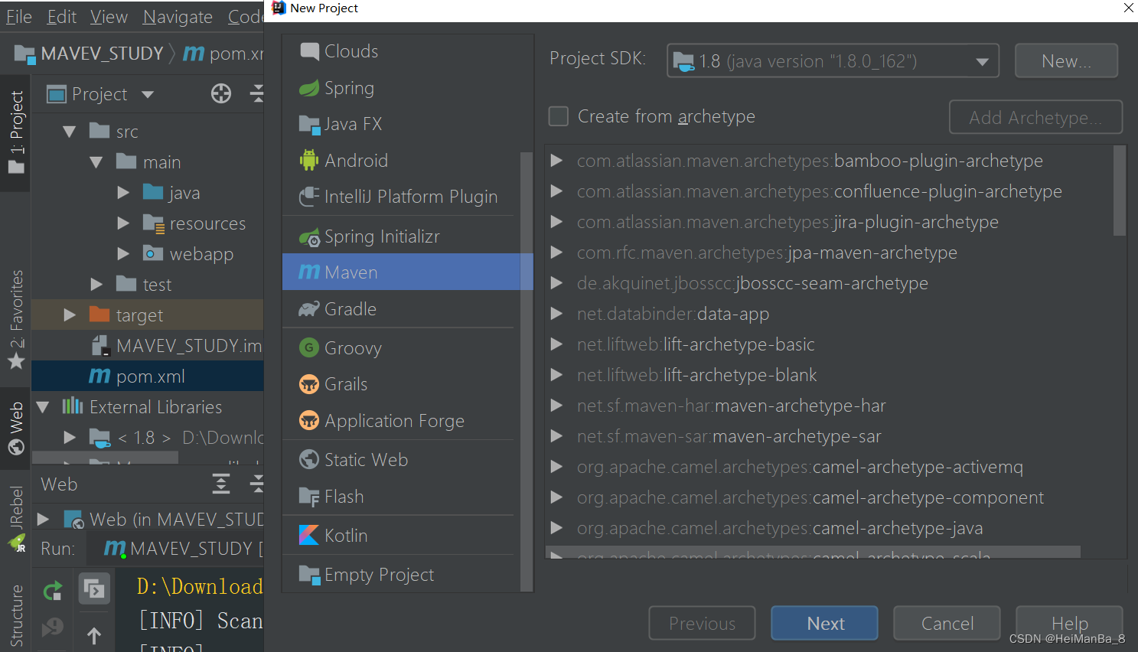This screenshot has height=652, width=1138.
Task: Open the 2: Favorites side tab
Action: tap(16, 319)
